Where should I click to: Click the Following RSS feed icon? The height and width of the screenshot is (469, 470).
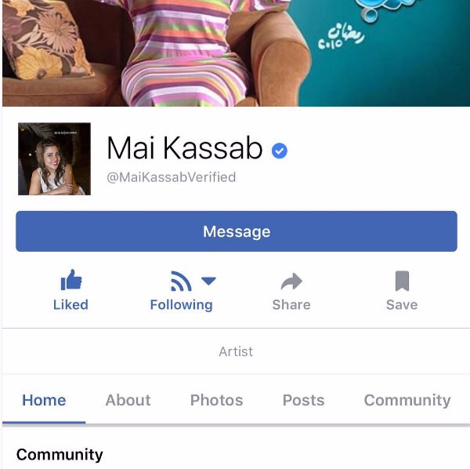click(x=181, y=281)
